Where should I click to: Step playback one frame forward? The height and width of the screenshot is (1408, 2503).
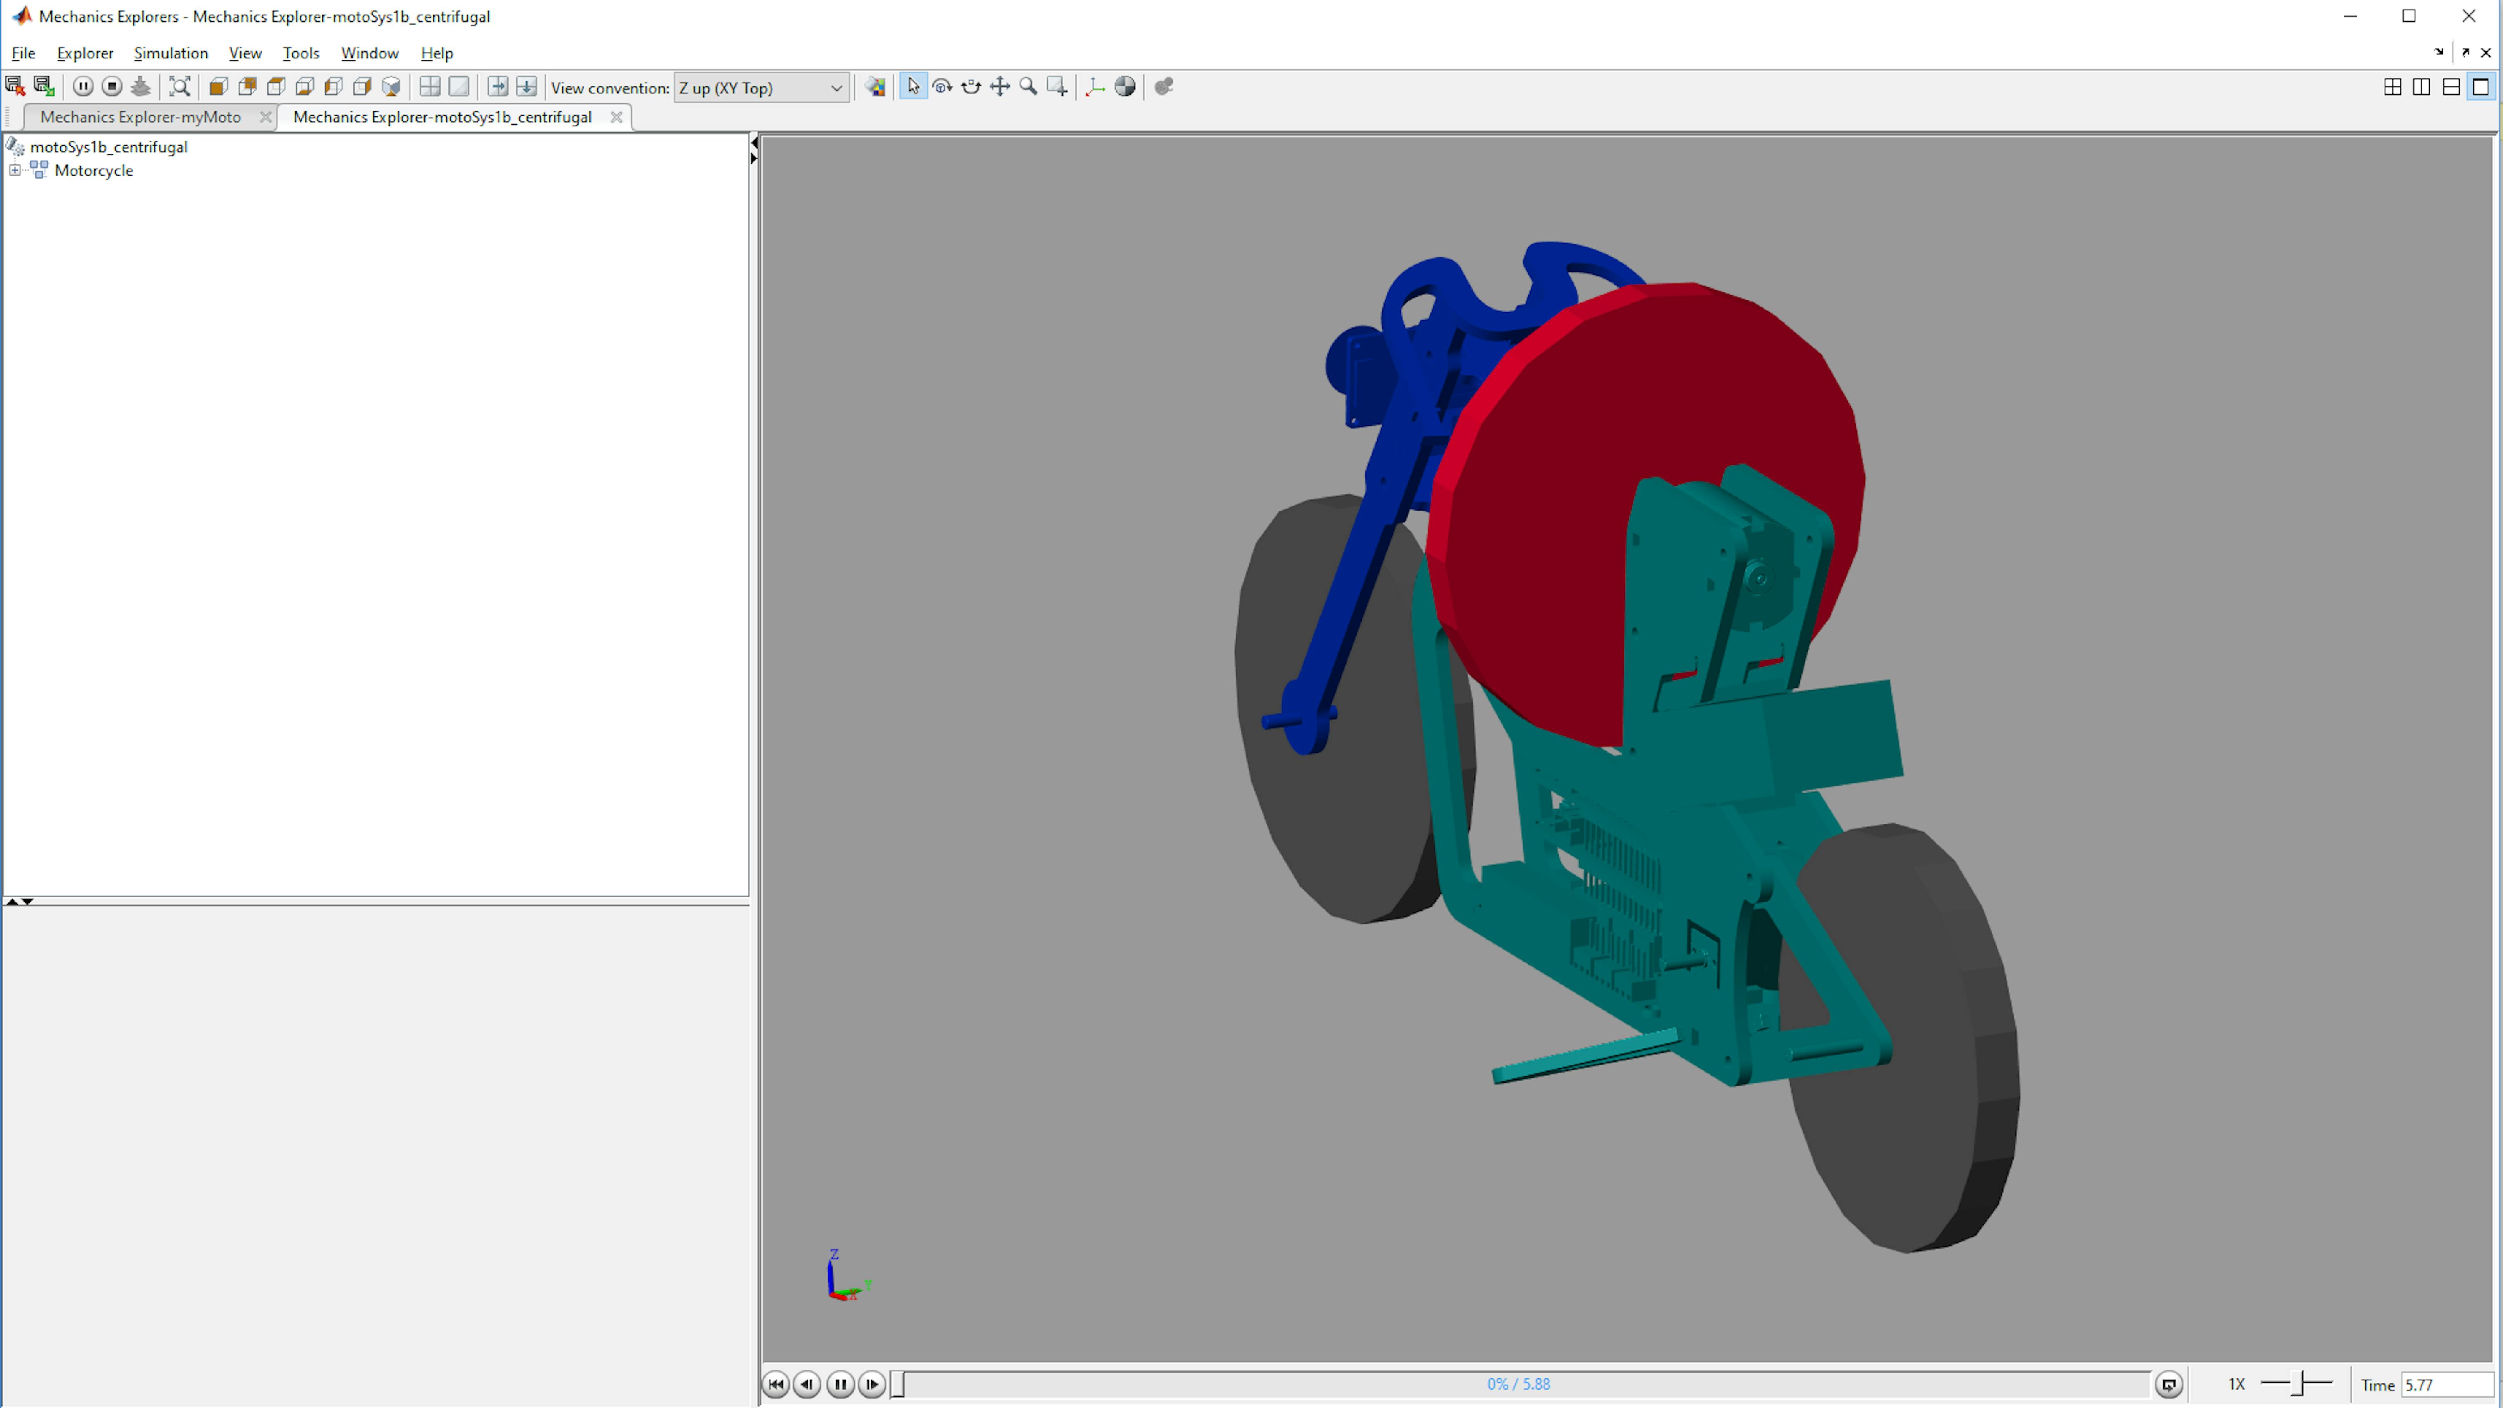873,1385
